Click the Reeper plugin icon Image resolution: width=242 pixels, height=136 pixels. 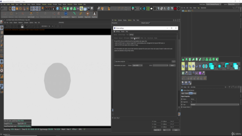(74, 14)
